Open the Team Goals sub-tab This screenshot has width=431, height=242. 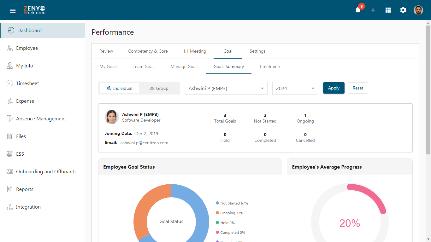[144, 66]
